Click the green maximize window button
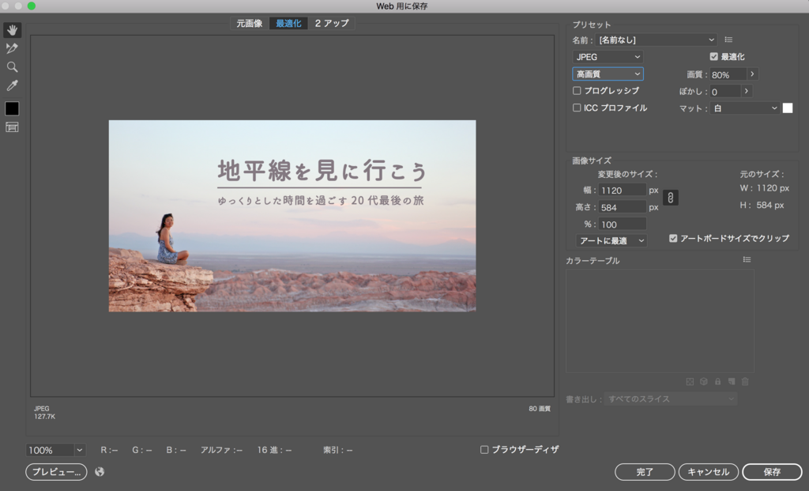809x491 pixels. click(31, 6)
